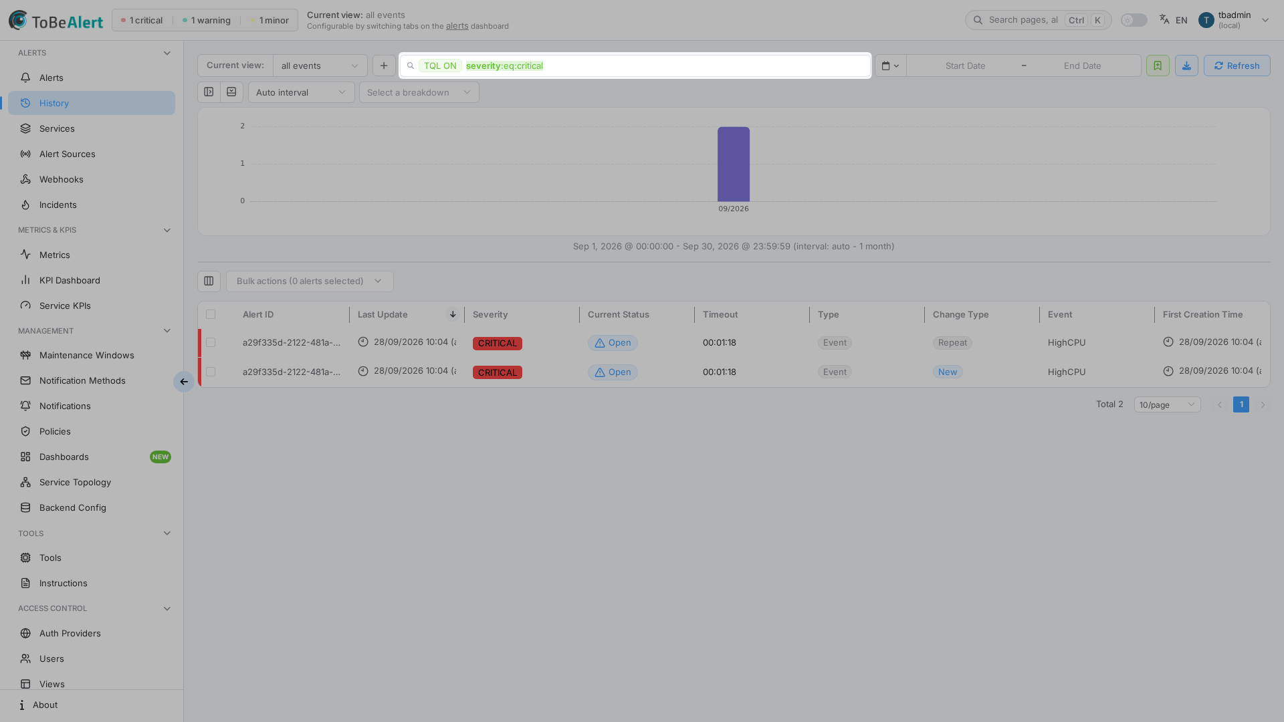Select the checkbox on the New row
This screenshot has height=722, width=1284.
point(211,372)
